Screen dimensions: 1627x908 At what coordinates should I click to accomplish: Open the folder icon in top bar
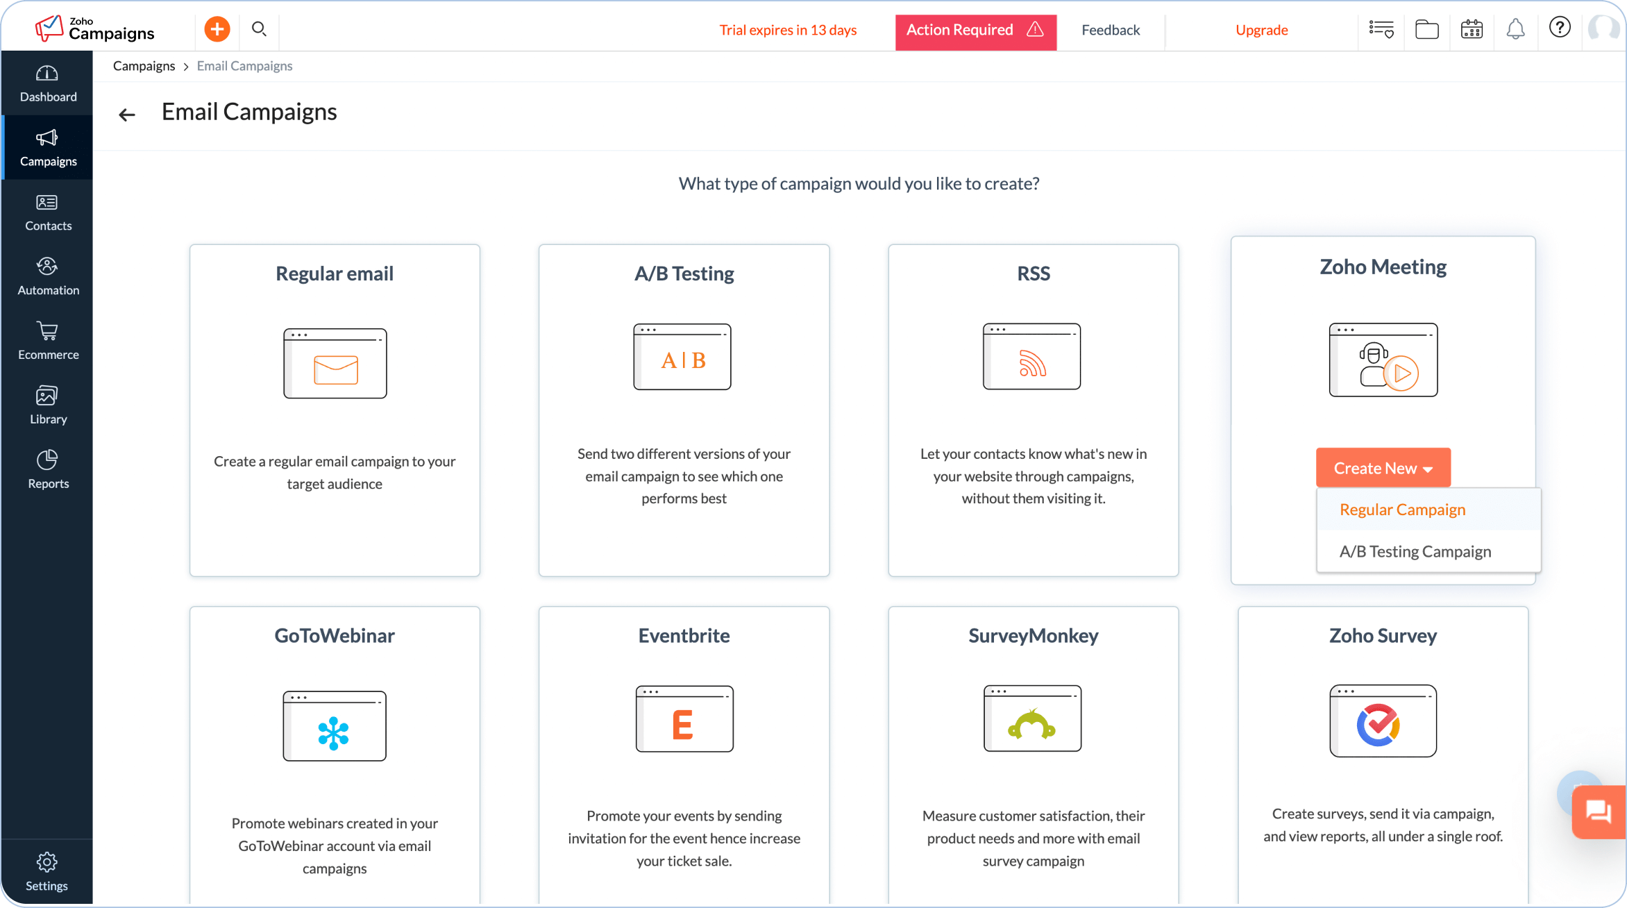pyautogui.click(x=1426, y=29)
